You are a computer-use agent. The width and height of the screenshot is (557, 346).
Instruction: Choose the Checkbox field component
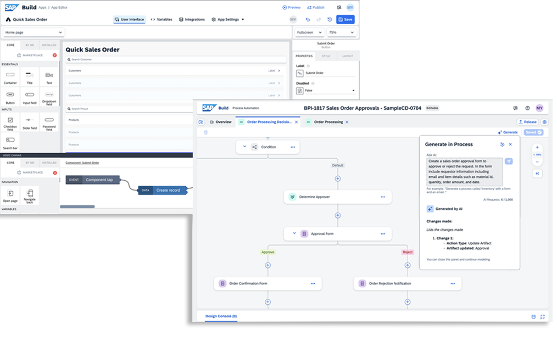pos(10,120)
